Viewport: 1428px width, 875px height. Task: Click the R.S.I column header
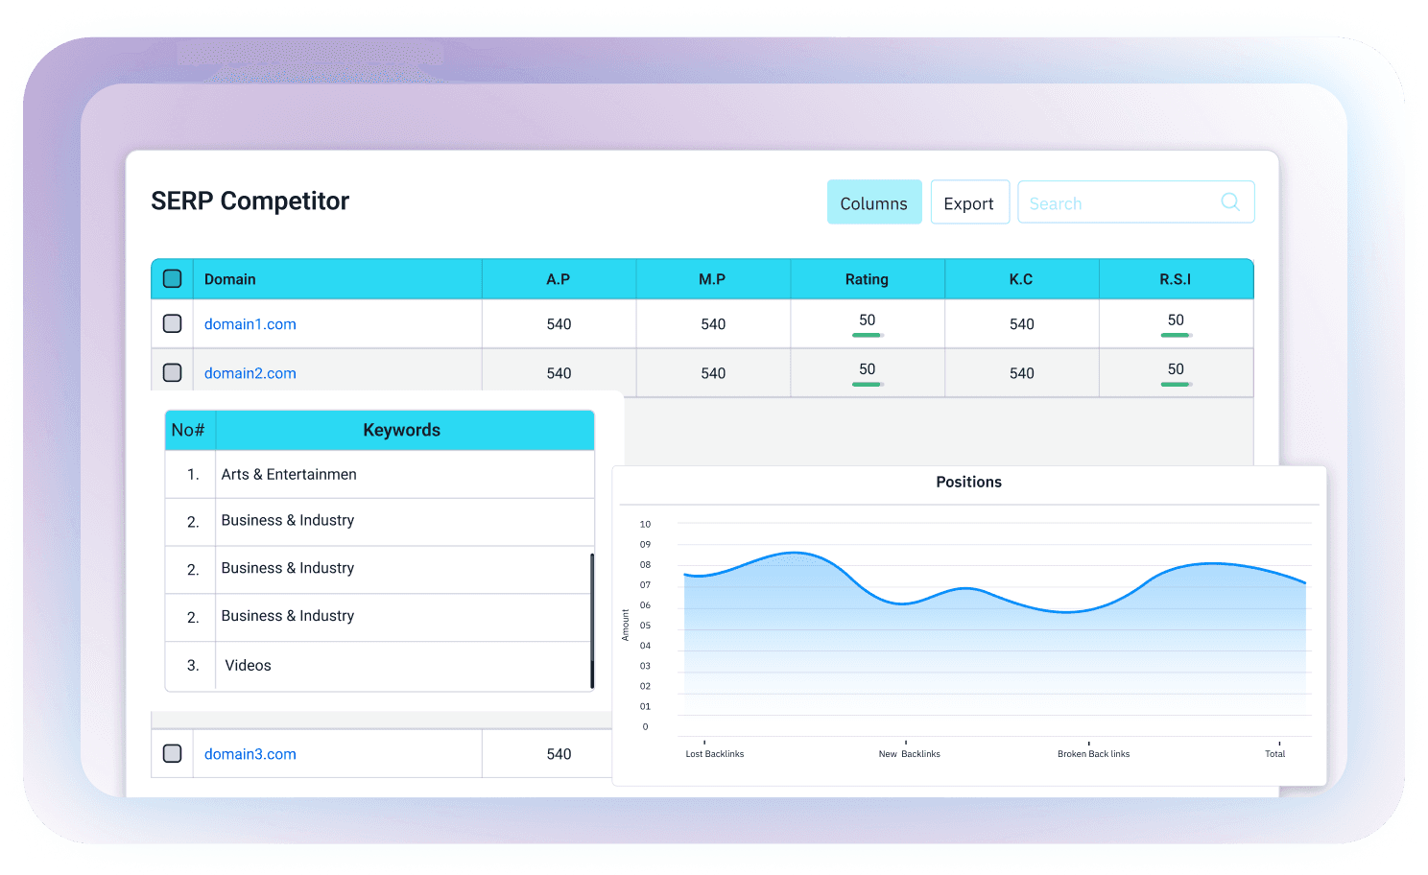tap(1175, 279)
